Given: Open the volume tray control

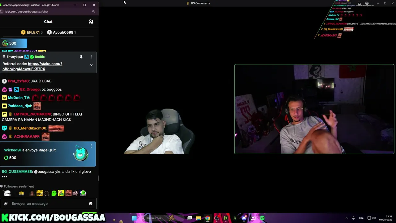Looking at the screenshot, I should point(374,218).
